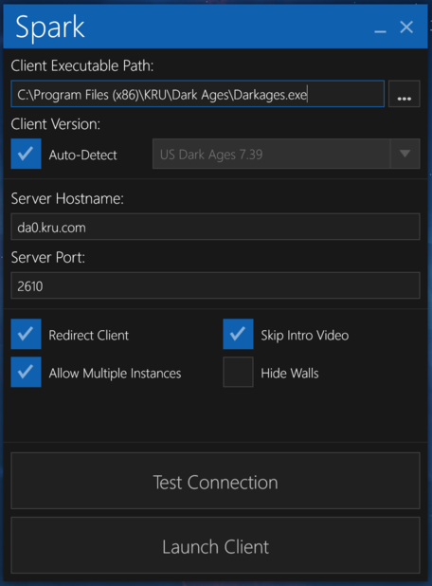
Task: Enable the Hide Walls checkbox
Action: [x=238, y=372]
